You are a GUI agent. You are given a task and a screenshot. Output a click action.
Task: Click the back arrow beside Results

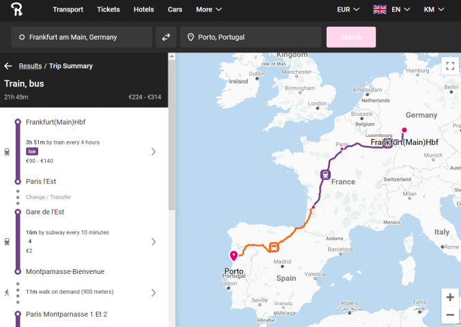point(8,66)
